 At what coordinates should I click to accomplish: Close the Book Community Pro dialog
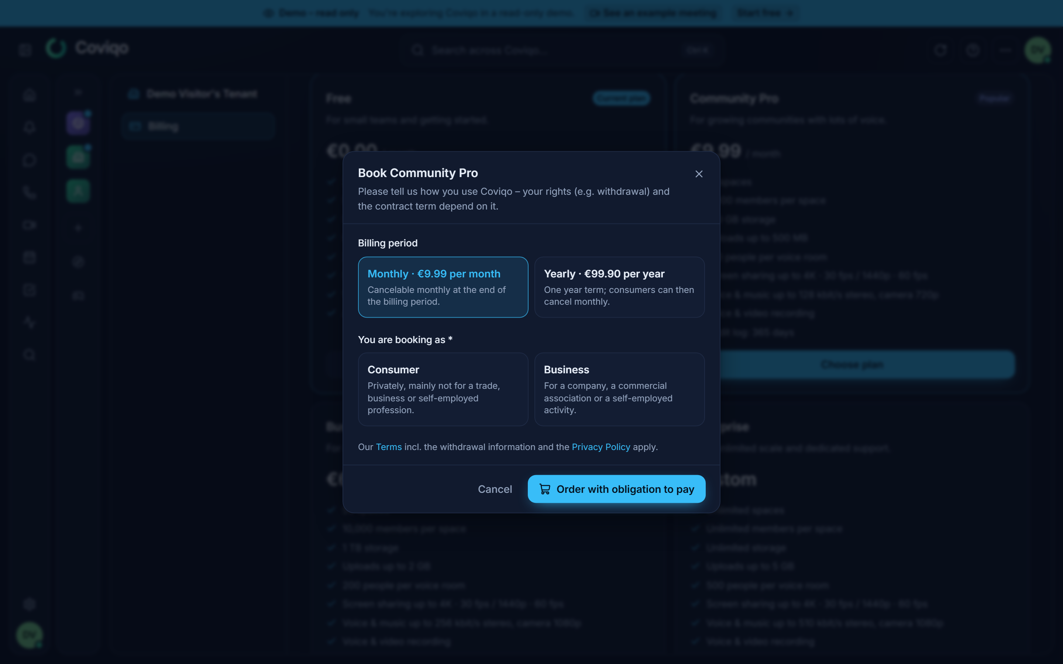699,174
